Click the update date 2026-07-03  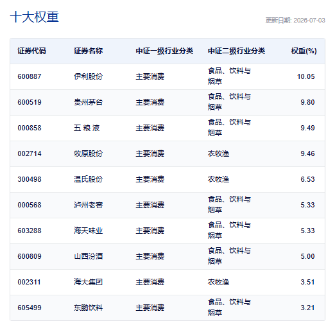[309, 21]
